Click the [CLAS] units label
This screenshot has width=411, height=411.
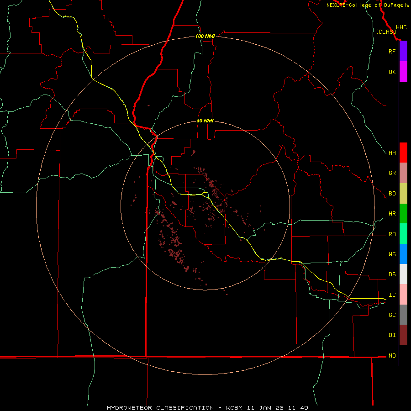coord(386,32)
